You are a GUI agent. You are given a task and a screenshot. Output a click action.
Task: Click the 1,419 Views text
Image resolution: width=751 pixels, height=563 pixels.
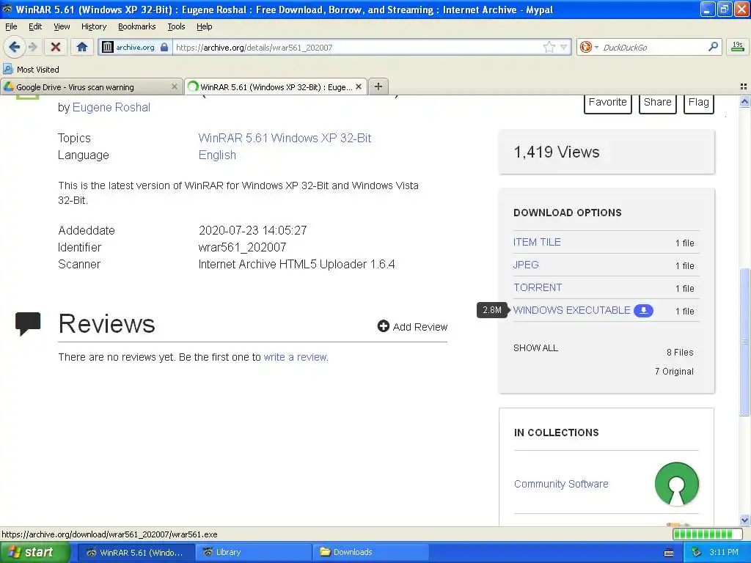(557, 152)
